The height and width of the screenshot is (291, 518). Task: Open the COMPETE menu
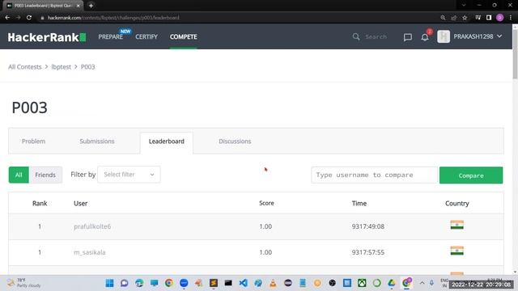point(184,36)
